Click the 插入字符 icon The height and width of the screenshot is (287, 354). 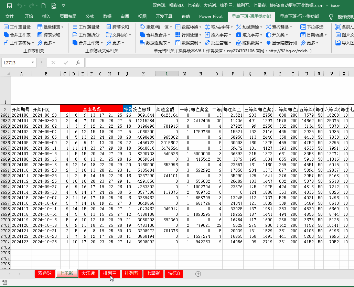(207, 35)
